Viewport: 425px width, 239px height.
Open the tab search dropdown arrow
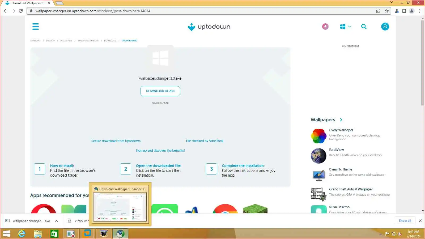[x=391, y=2]
